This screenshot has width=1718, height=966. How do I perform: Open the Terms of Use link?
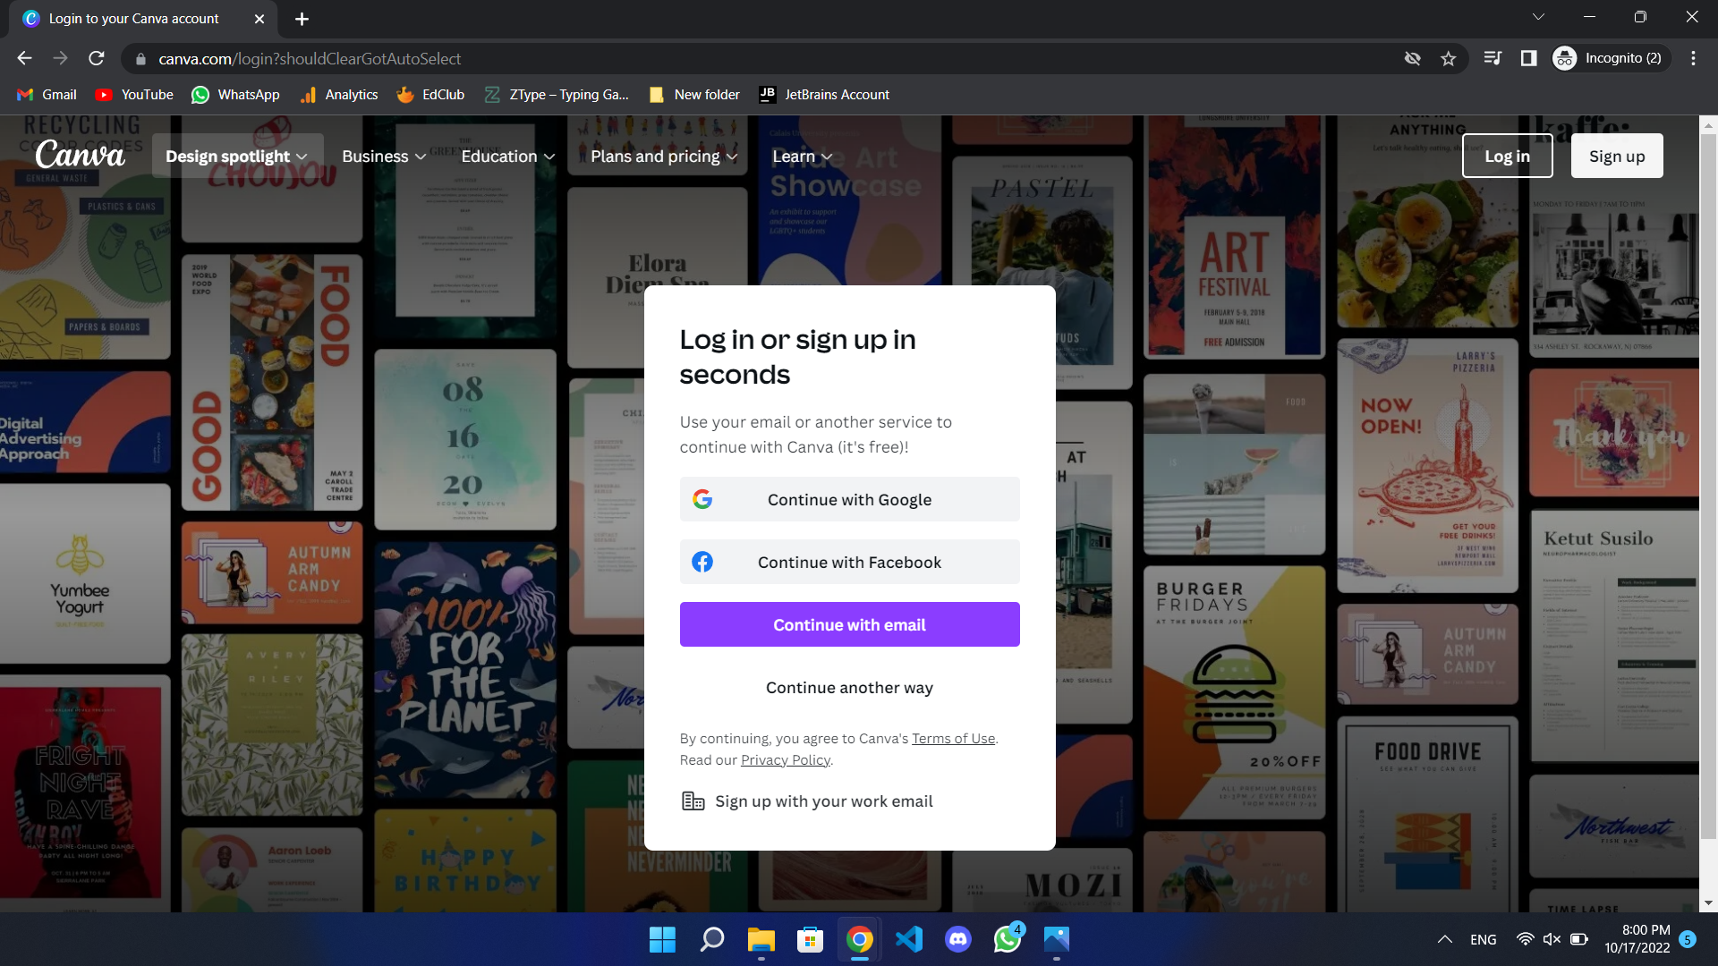[953, 739]
